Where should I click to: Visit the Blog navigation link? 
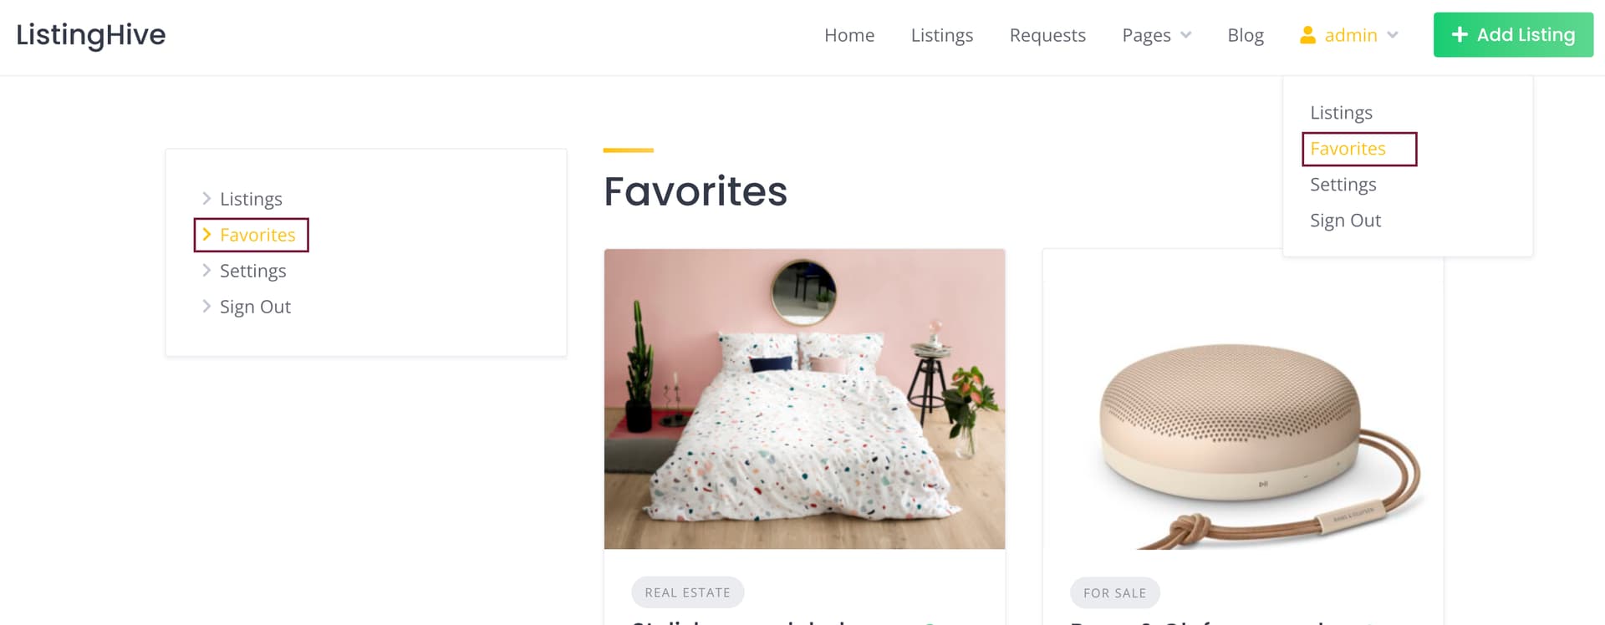click(1246, 35)
